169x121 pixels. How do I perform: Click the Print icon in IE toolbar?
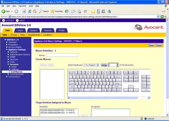[x=79, y=11]
